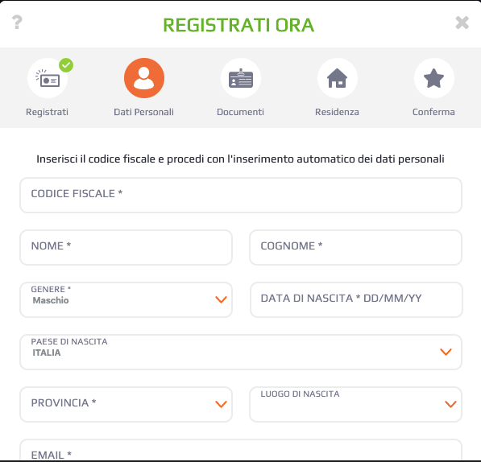Click the Email input field
Viewport: 481px width, 462px height.
(241, 450)
